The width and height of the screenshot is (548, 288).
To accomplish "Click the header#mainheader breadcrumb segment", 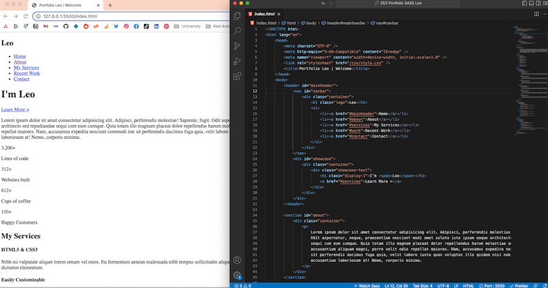I will pos(343,23).
